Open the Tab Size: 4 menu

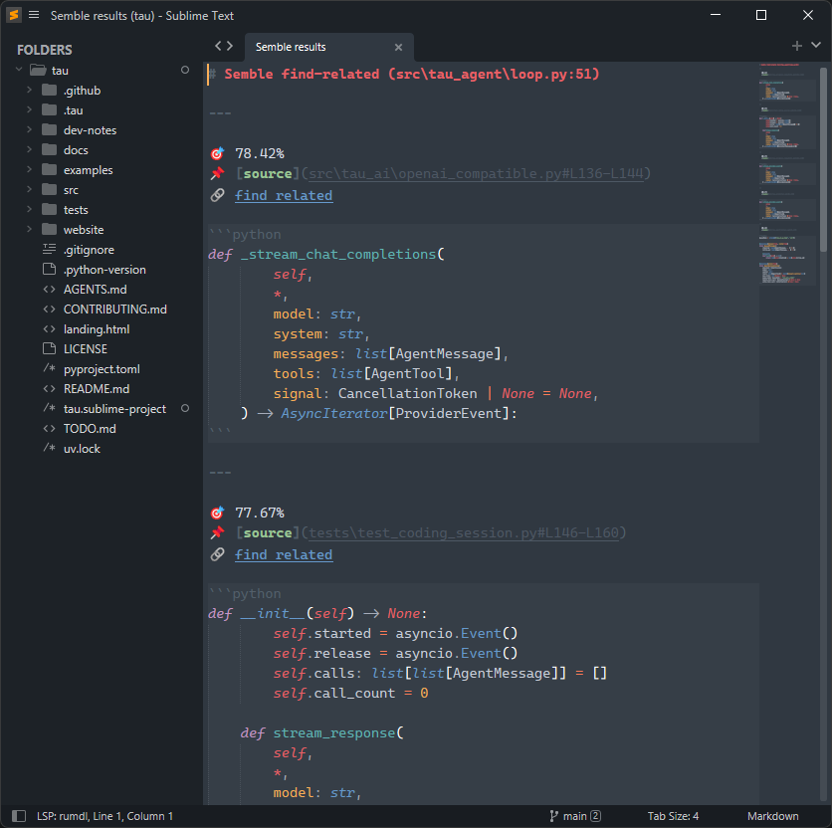673,816
